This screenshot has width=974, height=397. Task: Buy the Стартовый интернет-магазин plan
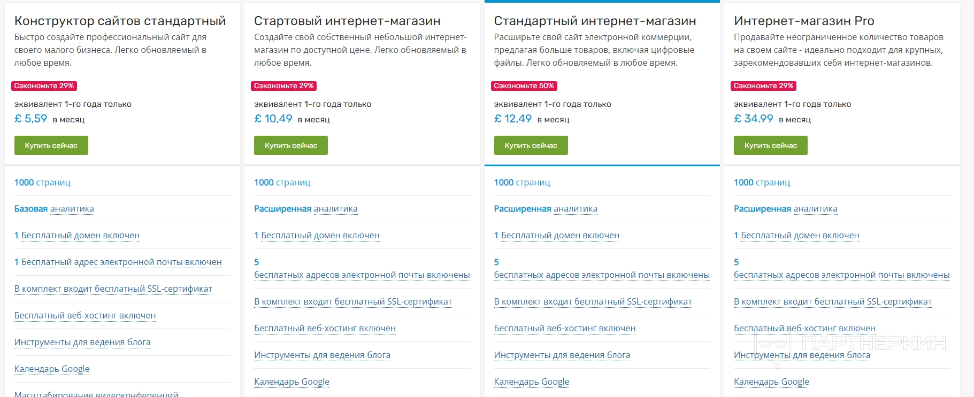[x=291, y=145]
